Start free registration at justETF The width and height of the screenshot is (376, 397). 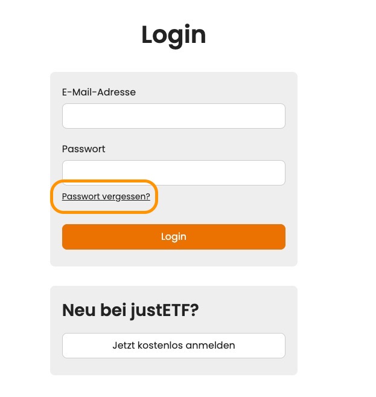pyautogui.click(x=173, y=346)
